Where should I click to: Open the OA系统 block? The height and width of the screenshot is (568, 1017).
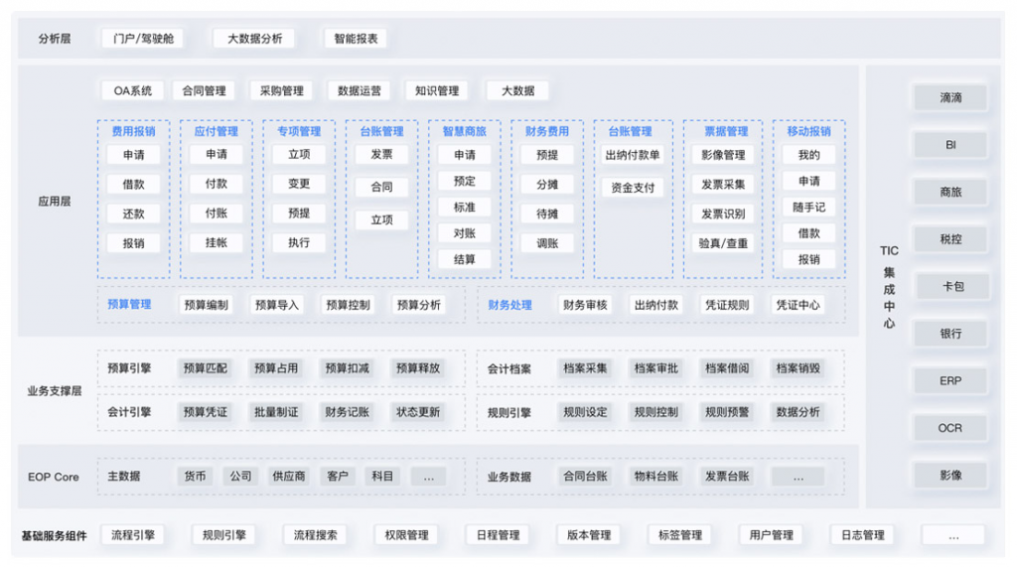pyautogui.click(x=132, y=90)
